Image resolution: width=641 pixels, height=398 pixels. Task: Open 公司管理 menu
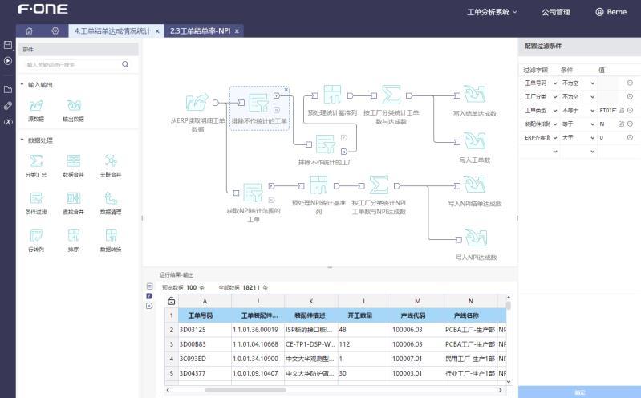point(556,12)
